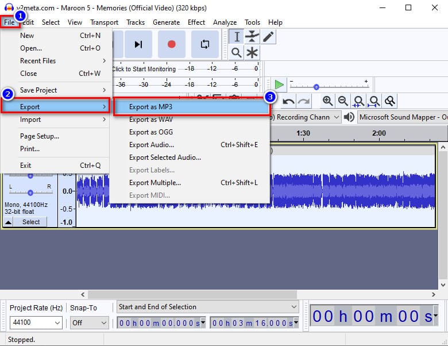The width and height of the screenshot is (448, 346).
Task: Click the track Select button
Action: pyautogui.click(x=31, y=222)
